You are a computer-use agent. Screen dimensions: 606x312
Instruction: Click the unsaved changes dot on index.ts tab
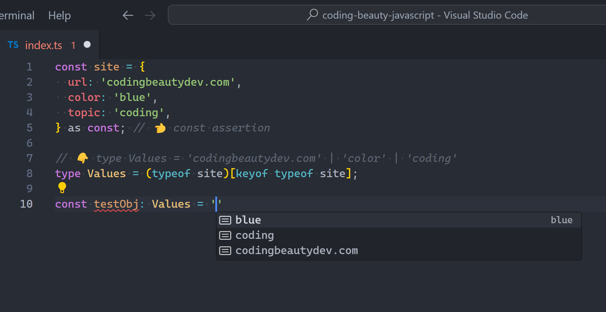(x=87, y=44)
